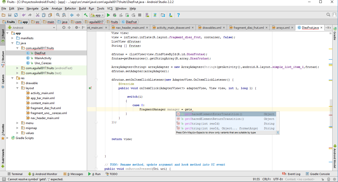Open the Project Structure icon
The width and height of the screenshot is (338, 182).
pyautogui.click(x=163, y=15)
